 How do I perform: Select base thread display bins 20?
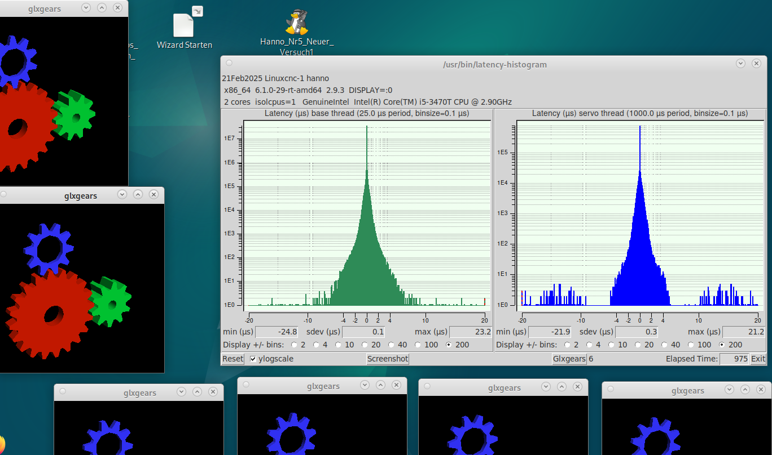point(365,345)
